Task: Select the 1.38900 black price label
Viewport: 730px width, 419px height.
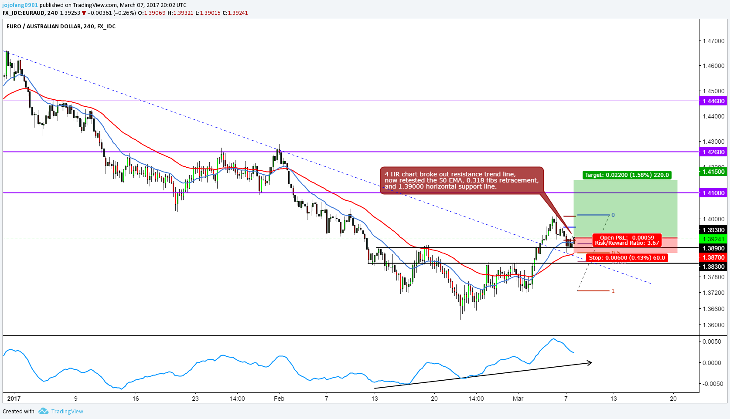Action: (x=713, y=248)
